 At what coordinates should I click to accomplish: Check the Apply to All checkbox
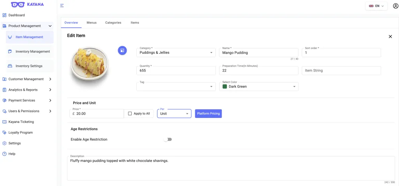click(x=130, y=114)
